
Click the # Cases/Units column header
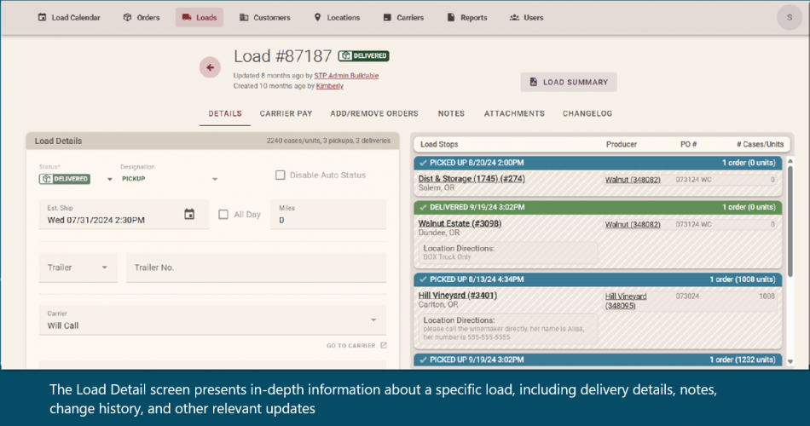761,145
